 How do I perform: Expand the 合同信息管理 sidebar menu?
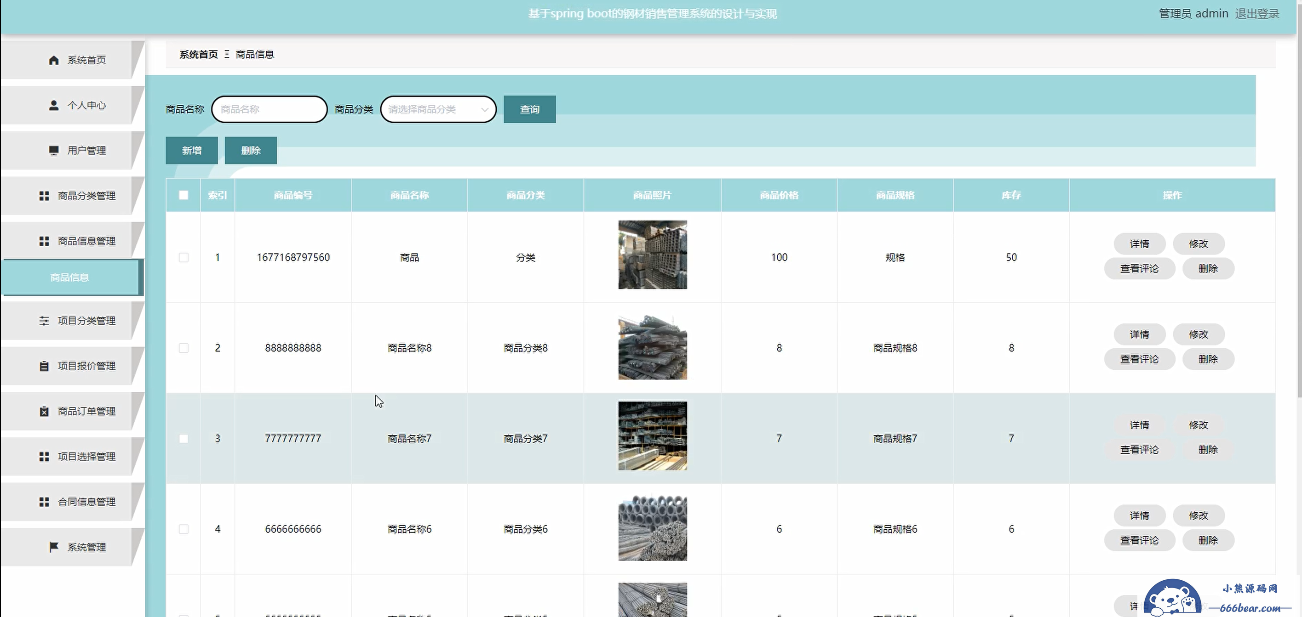pyautogui.click(x=86, y=502)
